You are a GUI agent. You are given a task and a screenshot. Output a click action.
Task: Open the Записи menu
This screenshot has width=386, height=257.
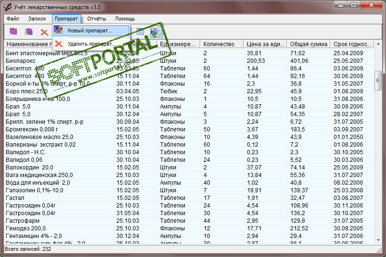(37, 19)
